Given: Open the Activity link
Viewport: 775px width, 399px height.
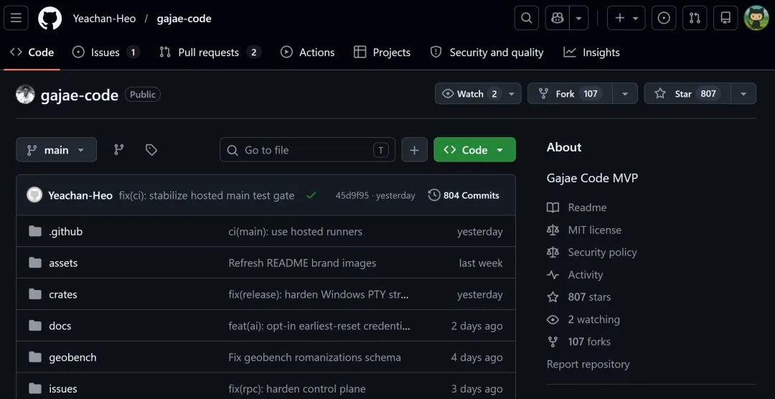Looking at the screenshot, I should click(575, 275).
